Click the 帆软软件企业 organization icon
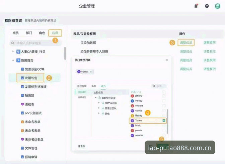 click(x=99, y=98)
